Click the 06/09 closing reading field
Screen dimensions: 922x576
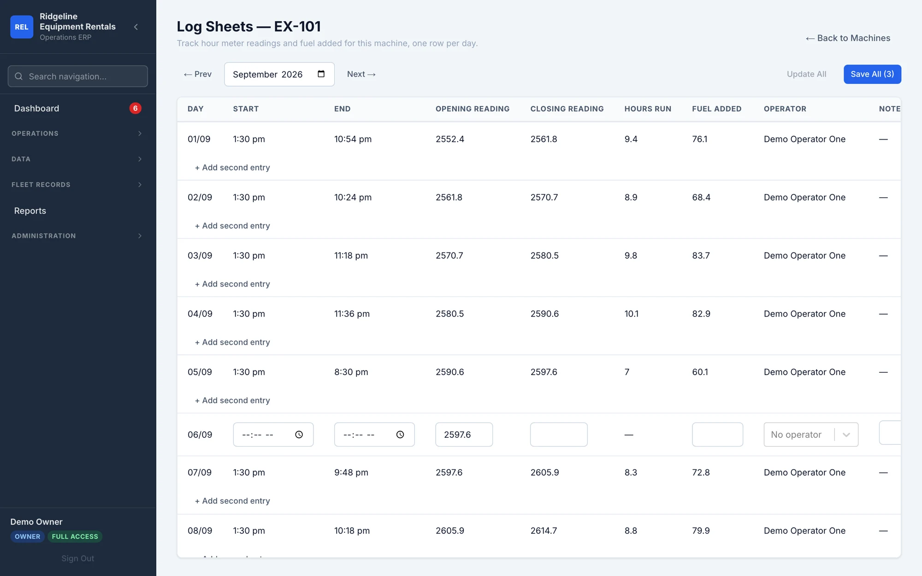coord(559,435)
